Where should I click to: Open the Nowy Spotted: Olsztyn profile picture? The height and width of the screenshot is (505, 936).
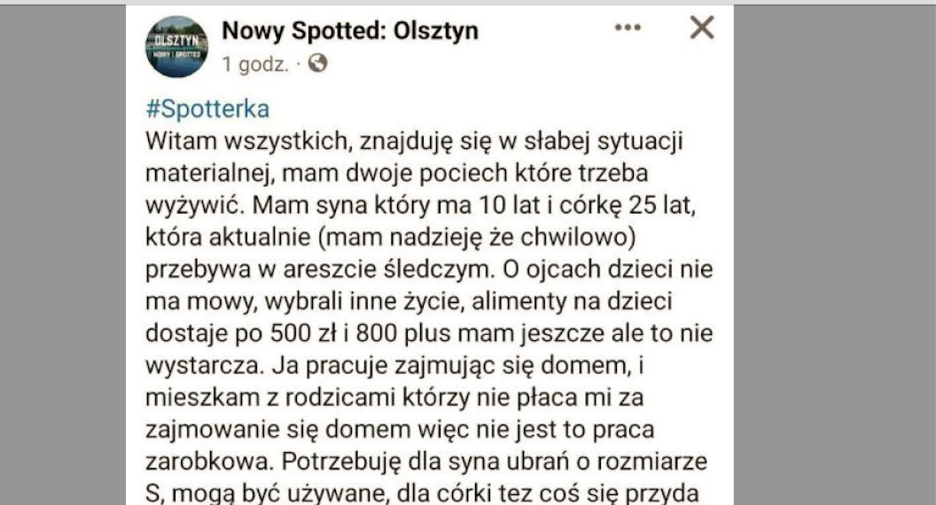(176, 47)
